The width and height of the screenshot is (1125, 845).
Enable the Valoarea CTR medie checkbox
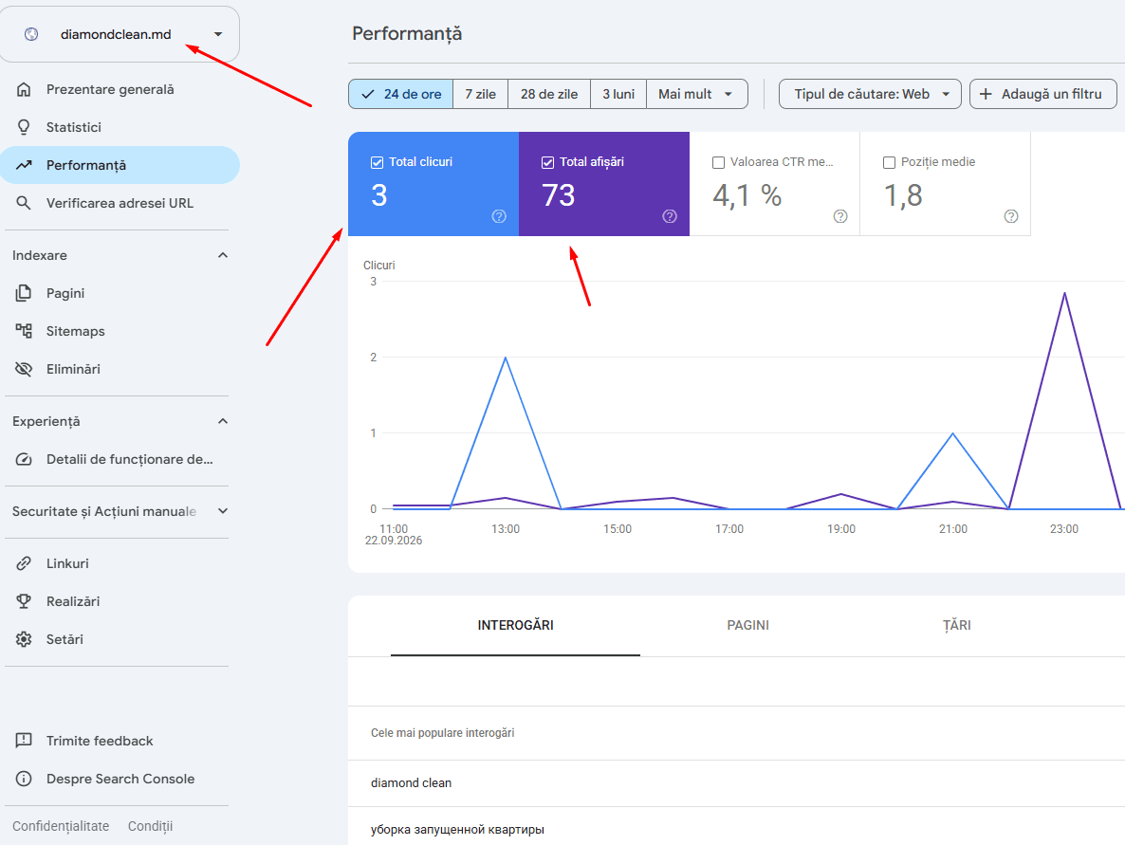coord(718,163)
